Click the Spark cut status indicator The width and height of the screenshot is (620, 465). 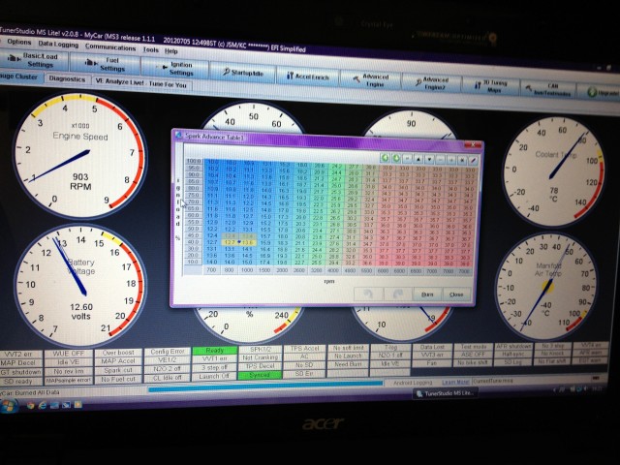pyautogui.click(x=118, y=370)
